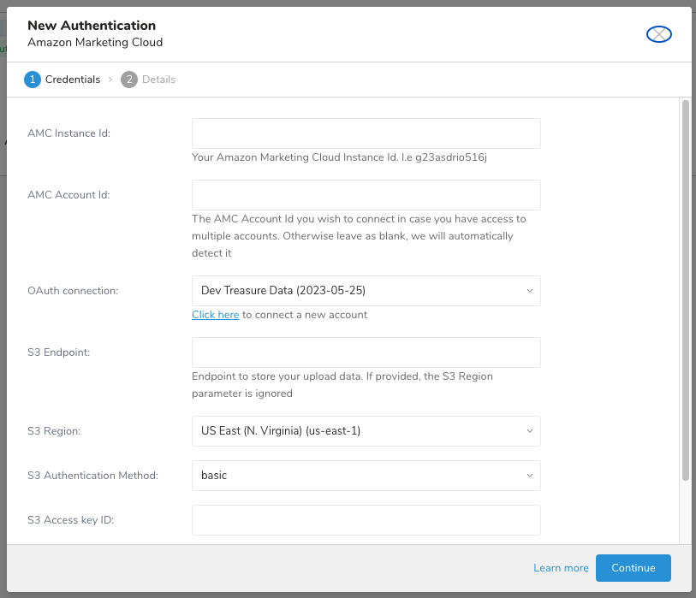Go to the Details step label
The height and width of the screenshot is (598, 696).
coord(158,80)
